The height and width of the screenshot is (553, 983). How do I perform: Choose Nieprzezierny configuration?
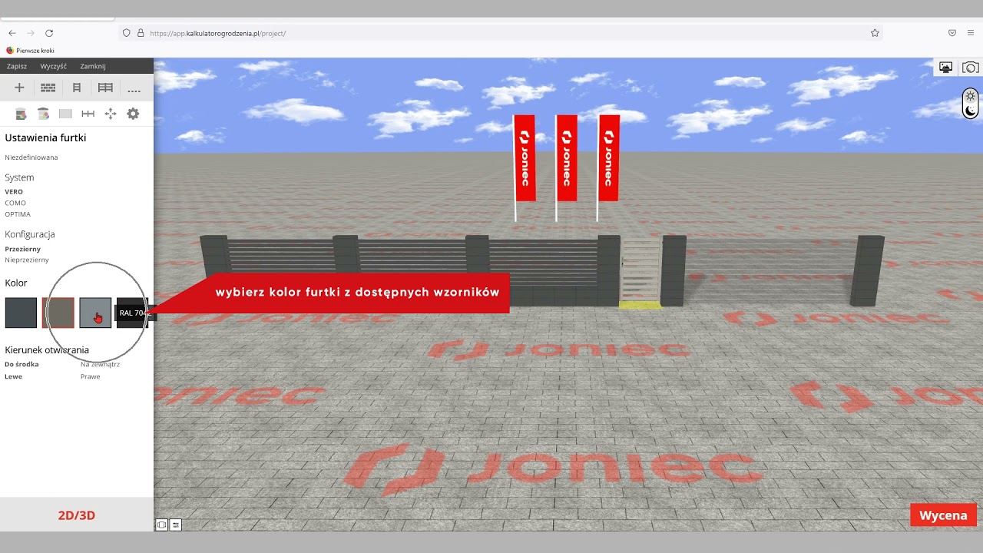pos(27,260)
